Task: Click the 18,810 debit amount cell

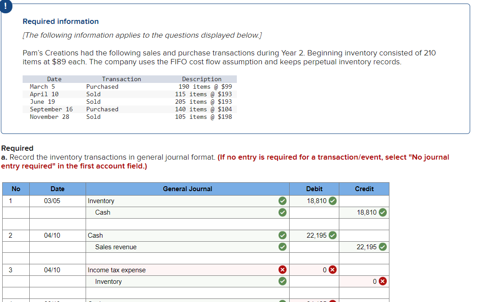Action: [314, 201]
